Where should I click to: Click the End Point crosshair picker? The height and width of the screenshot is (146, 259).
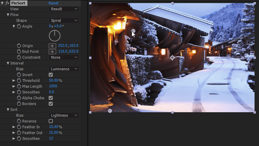click(52, 52)
